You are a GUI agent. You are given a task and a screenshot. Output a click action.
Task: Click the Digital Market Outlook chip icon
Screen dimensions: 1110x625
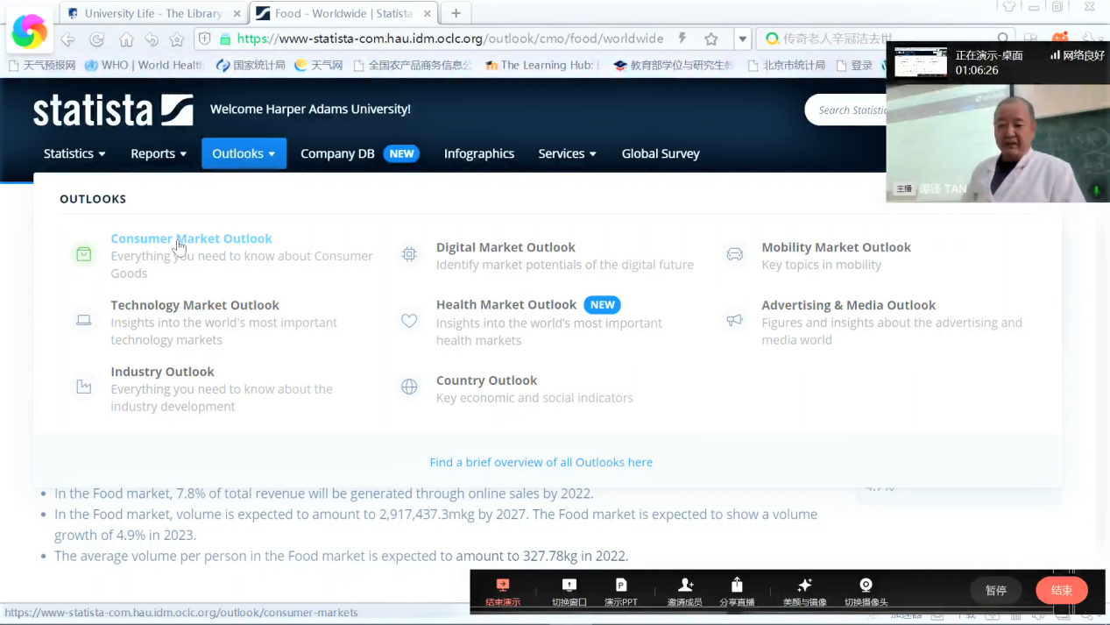pos(409,254)
